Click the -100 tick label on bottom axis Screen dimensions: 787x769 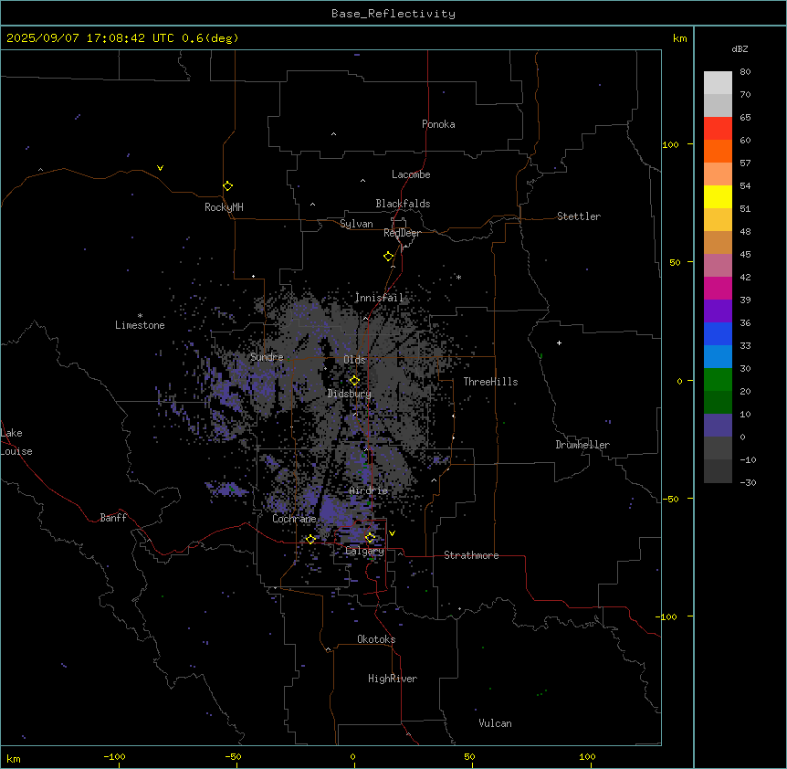(x=114, y=757)
